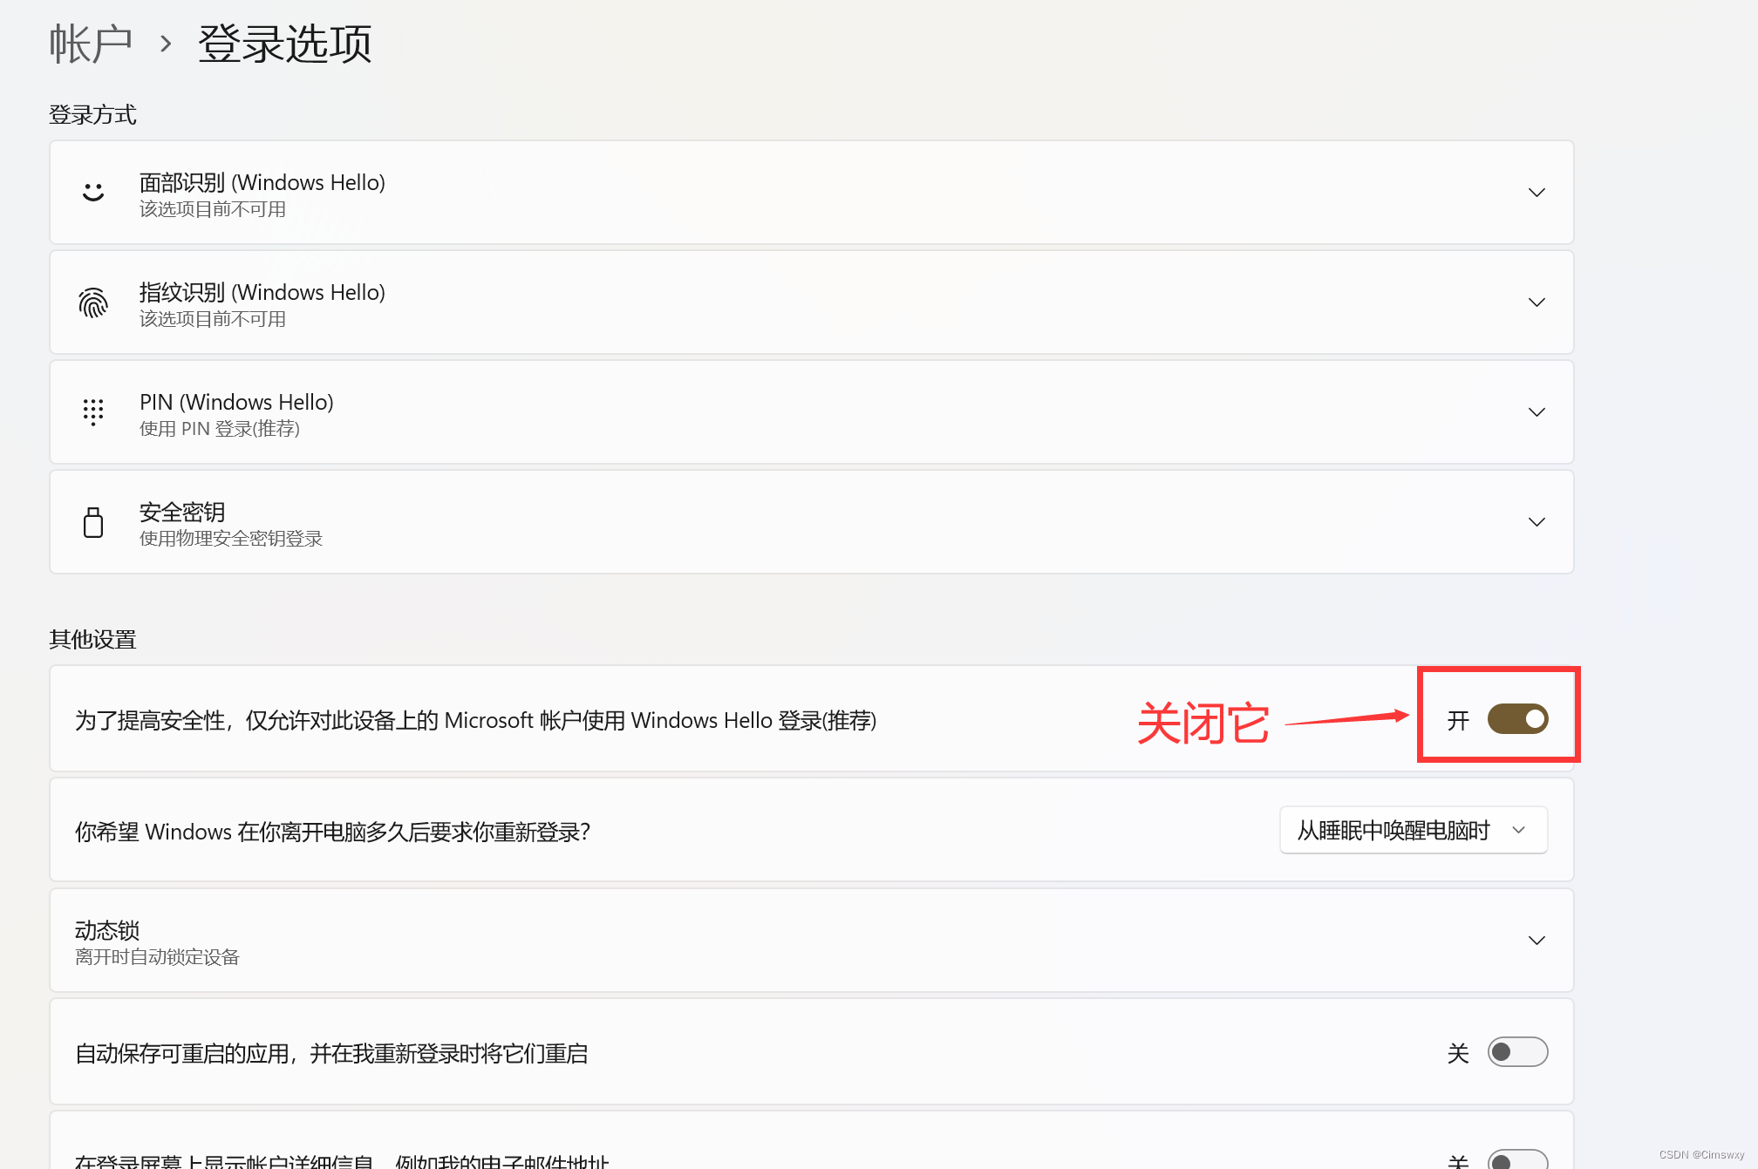Click 自动保存可重启的应用 setting text

(331, 1053)
